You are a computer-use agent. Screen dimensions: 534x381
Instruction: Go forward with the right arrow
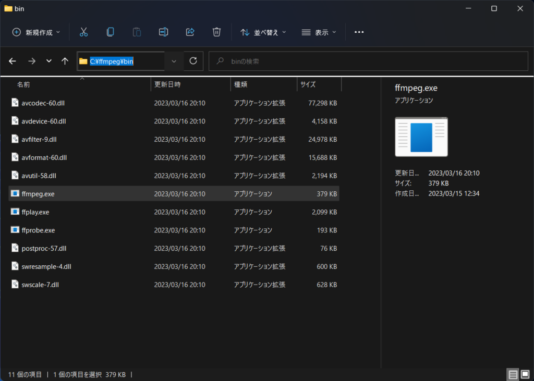point(32,62)
